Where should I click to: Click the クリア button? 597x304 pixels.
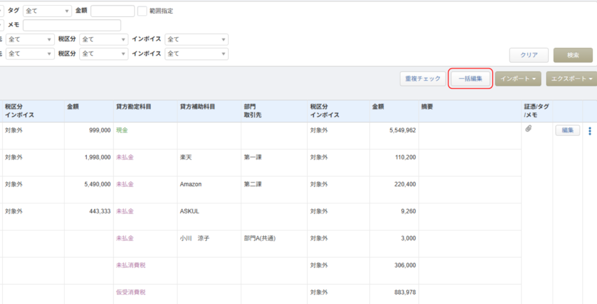[x=528, y=55]
